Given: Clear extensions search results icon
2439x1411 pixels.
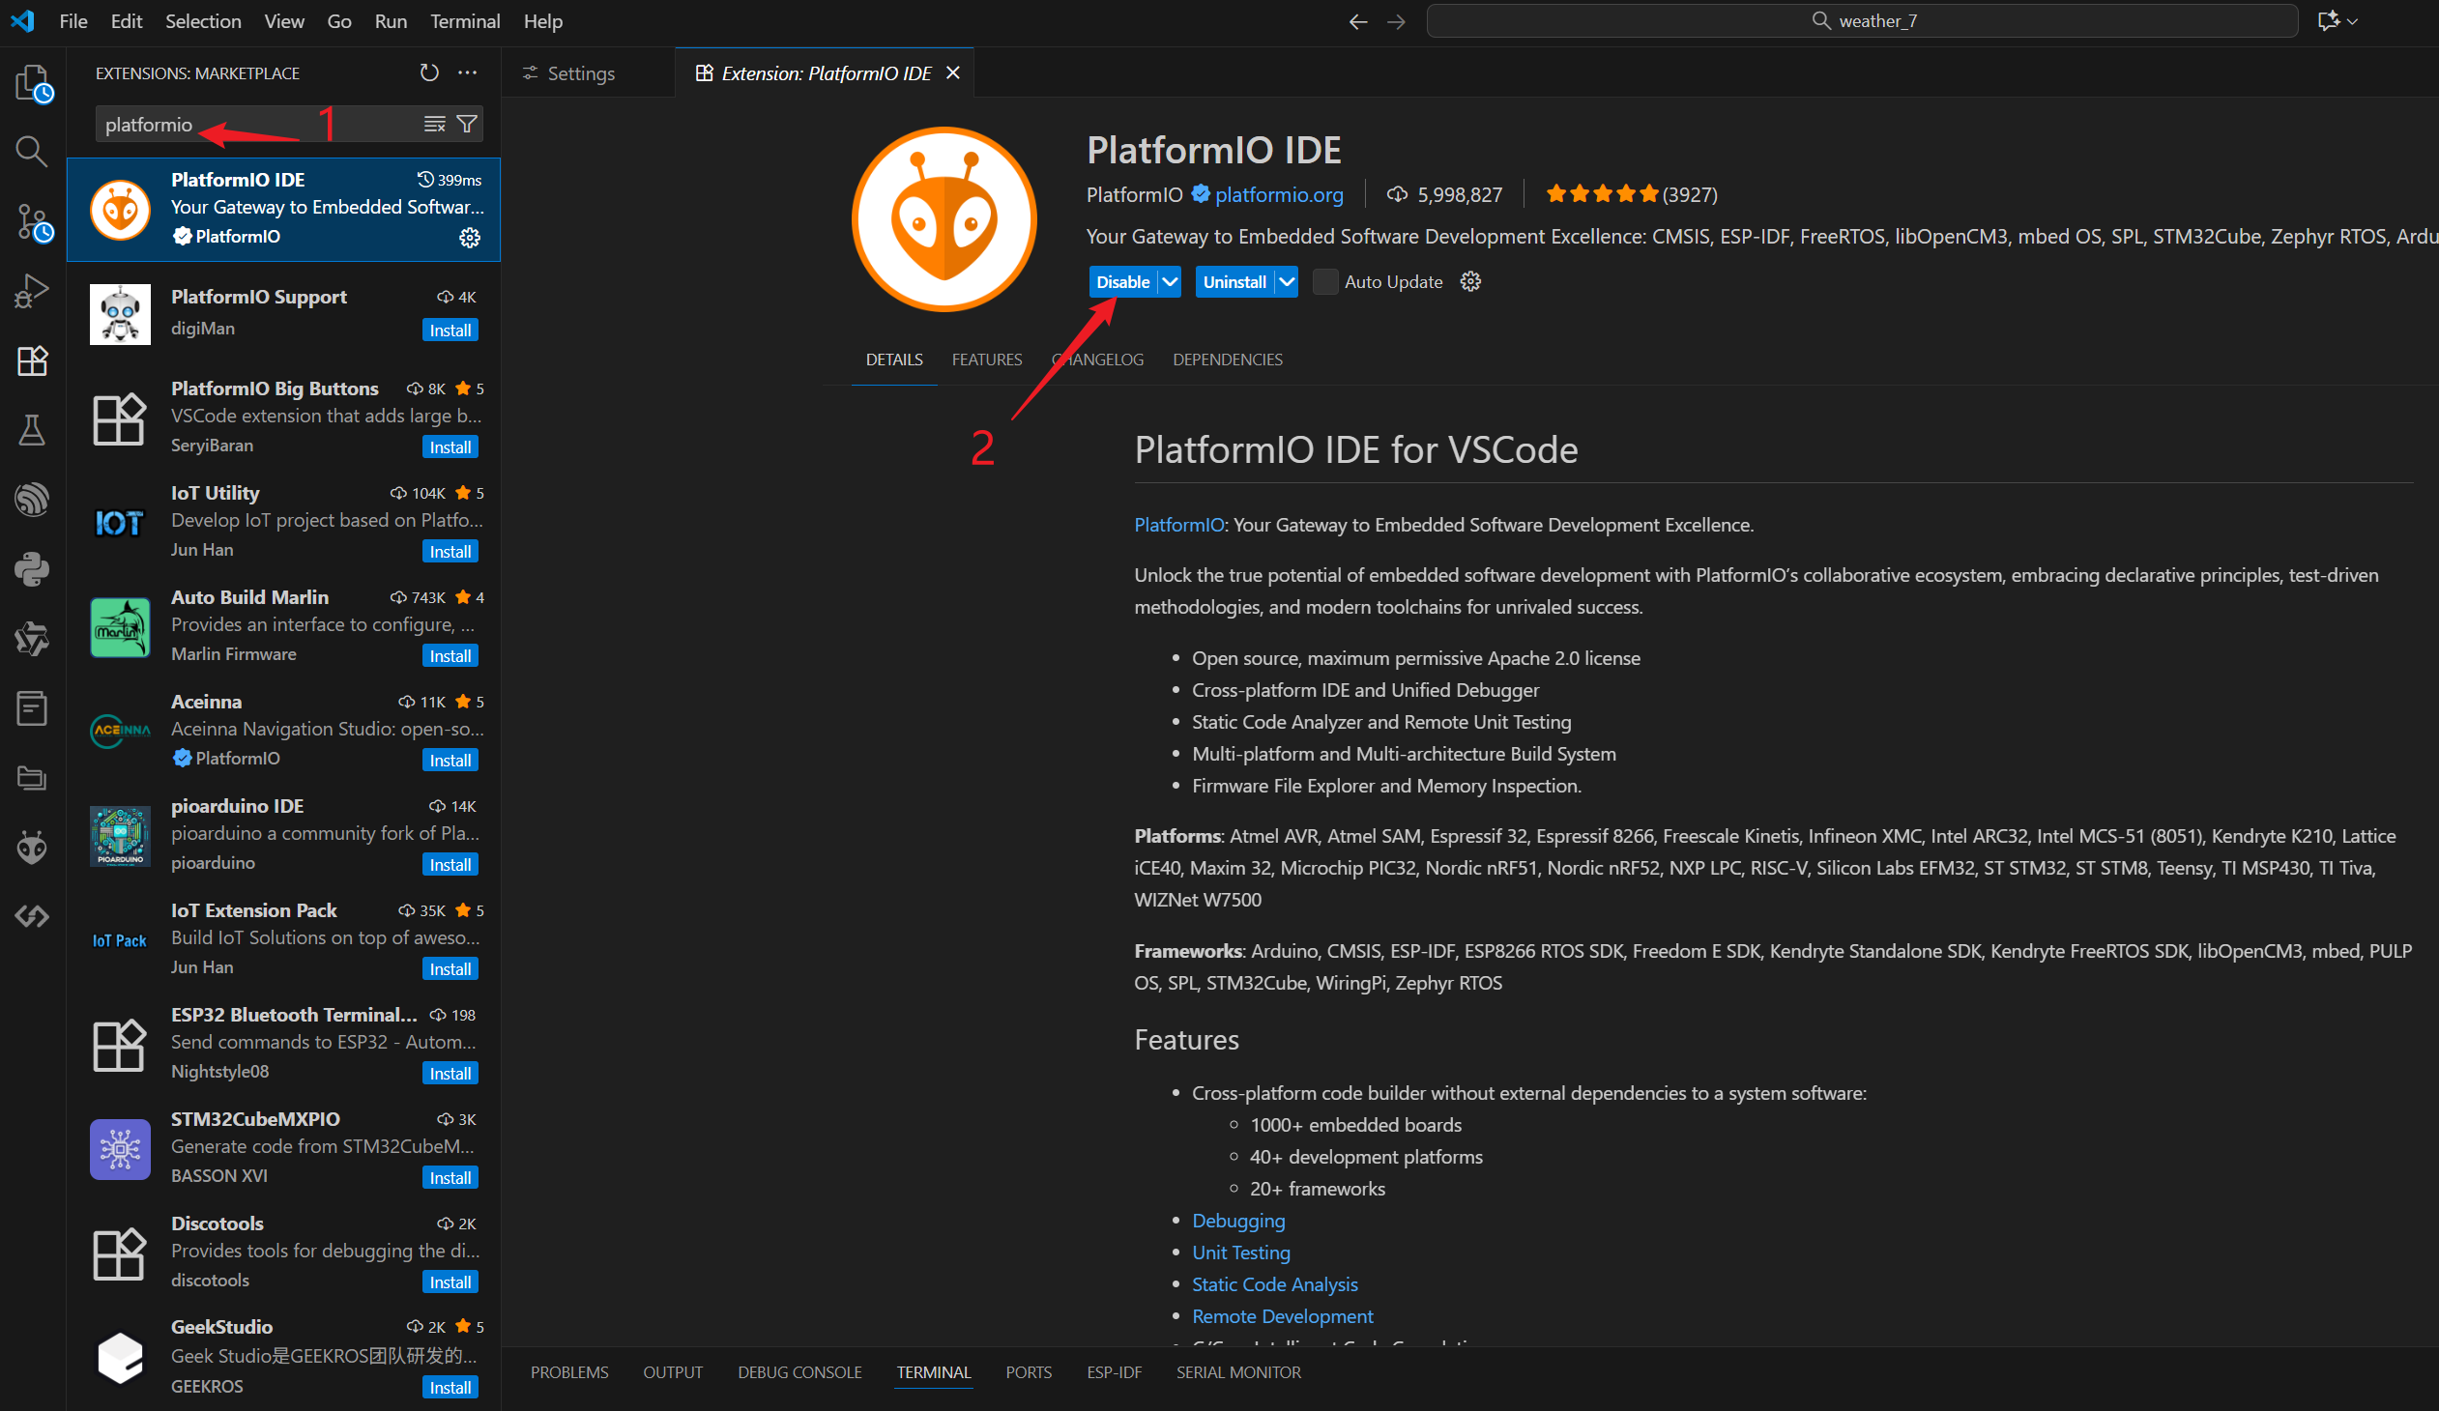Looking at the screenshot, I should tap(435, 124).
